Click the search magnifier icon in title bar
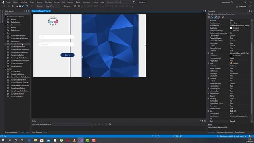254x143 pixels. point(133,2)
